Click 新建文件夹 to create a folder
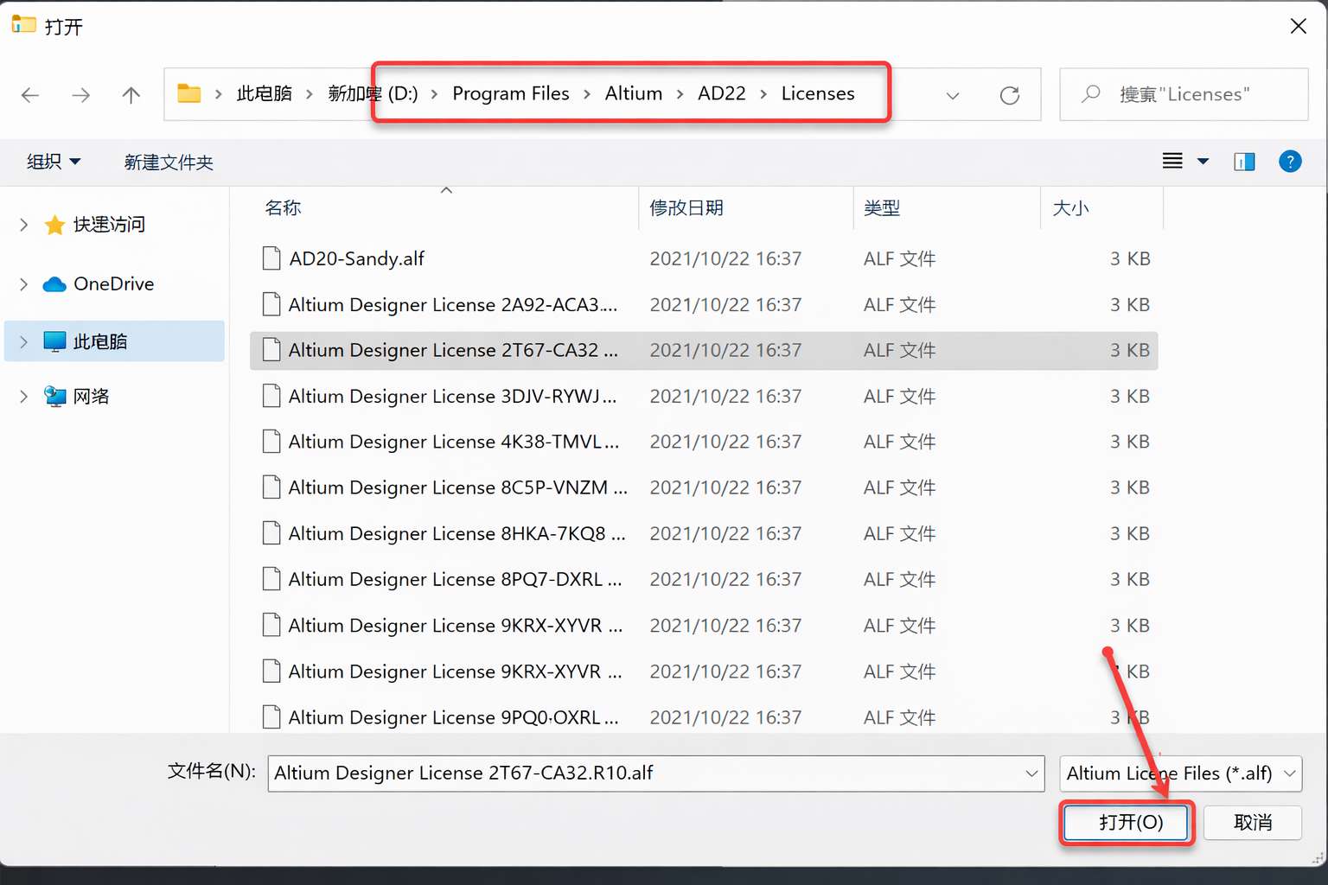Screen dimensions: 1328x885 coord(169,162)
